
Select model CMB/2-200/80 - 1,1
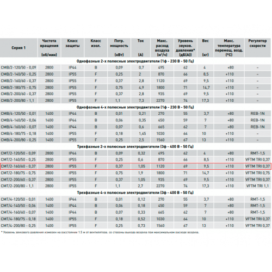[17, 101]
